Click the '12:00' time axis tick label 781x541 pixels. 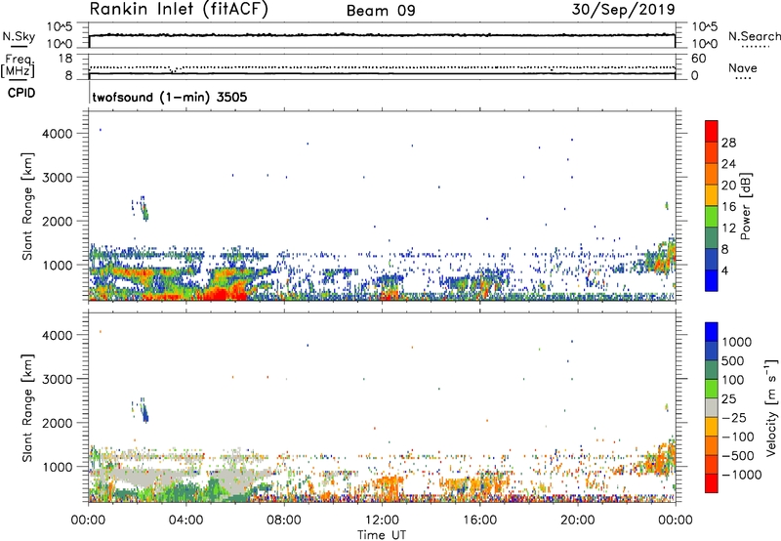point(382,520)
